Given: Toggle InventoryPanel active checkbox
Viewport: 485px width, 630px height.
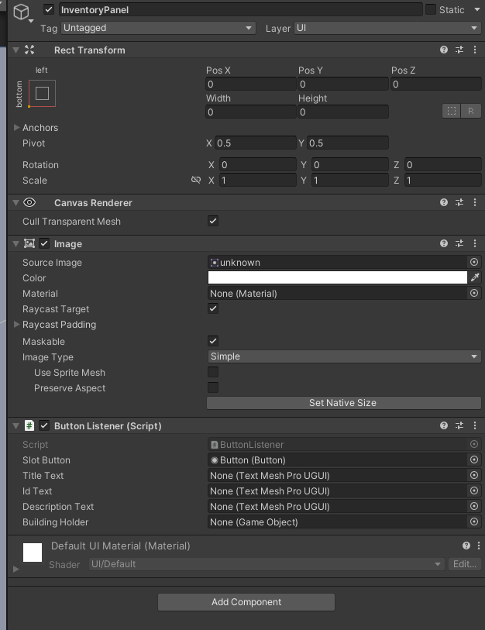Looking at the screenshot, I should (49, 9).
